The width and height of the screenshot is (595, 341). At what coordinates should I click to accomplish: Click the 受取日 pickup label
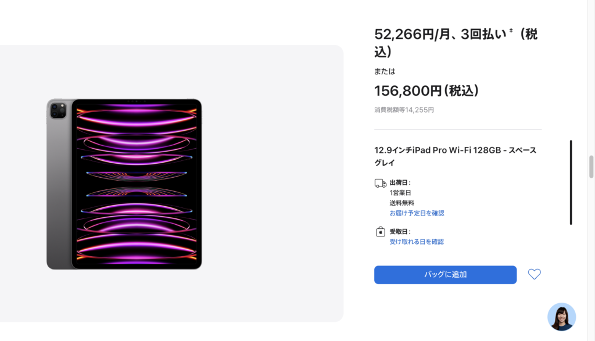pos(400,231)
